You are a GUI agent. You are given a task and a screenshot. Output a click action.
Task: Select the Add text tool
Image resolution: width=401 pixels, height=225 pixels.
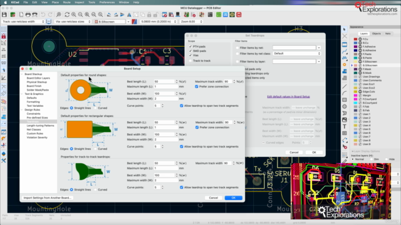coord(345,126)
